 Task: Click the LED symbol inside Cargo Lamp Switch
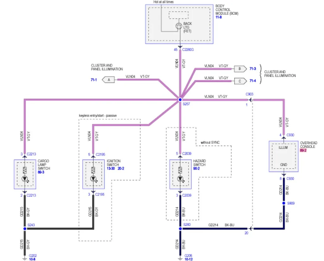point(25,179)
